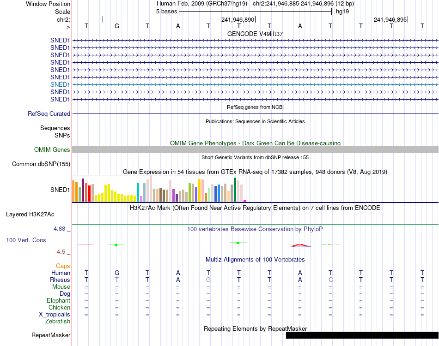Image resolution: width=439 pixels, height=346 pixels.
Task: Click the OMIM Genes track label
Action: click(52, 150)
